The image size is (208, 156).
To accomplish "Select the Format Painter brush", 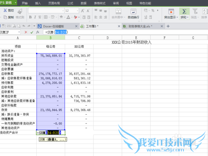I will (20, 11).
